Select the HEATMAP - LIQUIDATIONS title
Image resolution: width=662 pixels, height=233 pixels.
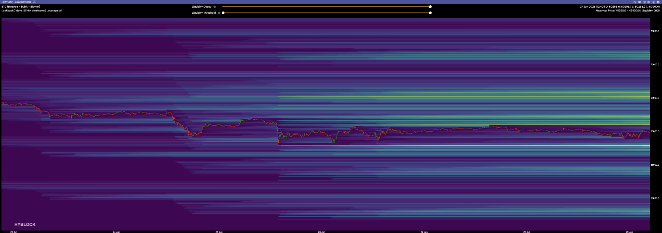pos(16,2)
